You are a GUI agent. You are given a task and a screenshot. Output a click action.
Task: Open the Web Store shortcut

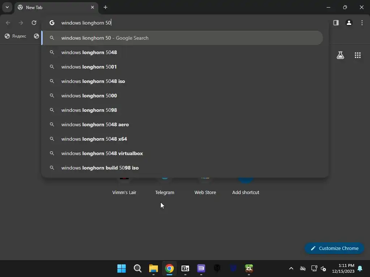tap(205, 186)
